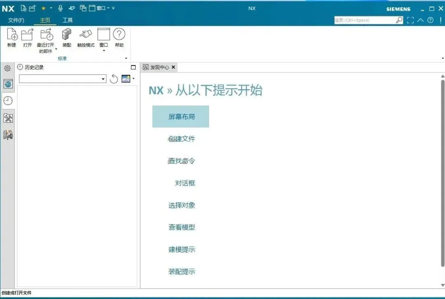Open the process studio tools tab
Screen dimensions: 445x299
pyautogui.click(x=8, y=118)
